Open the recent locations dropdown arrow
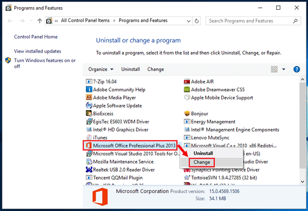Image resolution: width=308 pixels, height=211 pixels. [31, 21]
